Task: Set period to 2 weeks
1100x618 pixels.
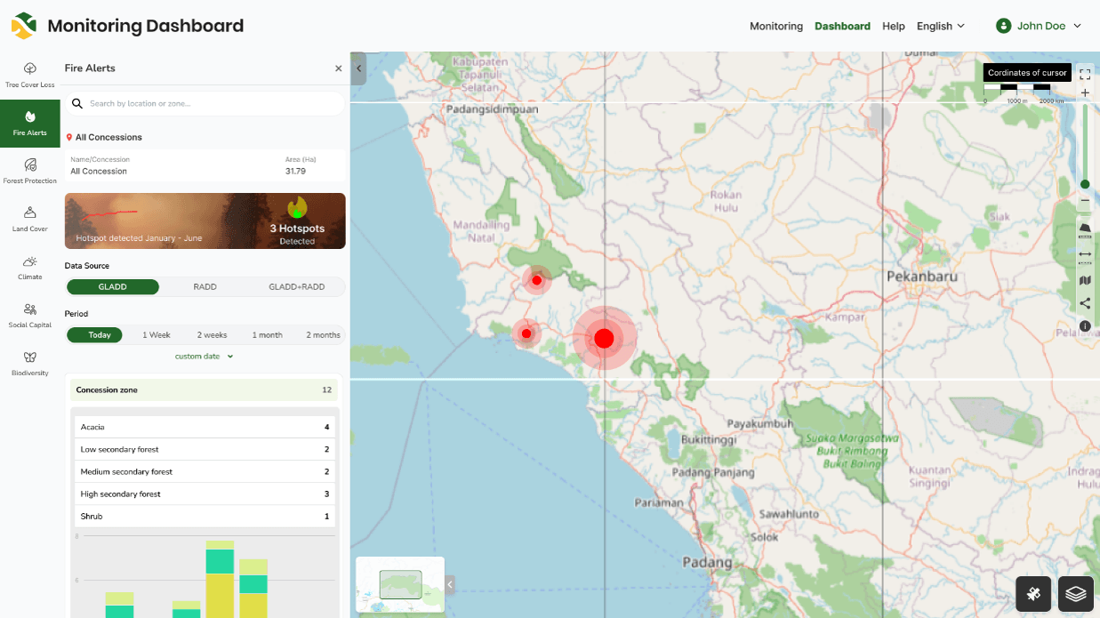Action: pos(212,335)
